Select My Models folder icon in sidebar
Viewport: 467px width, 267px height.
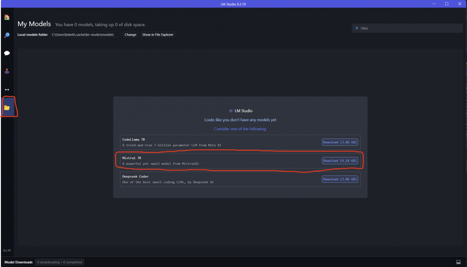tap(7, 108)
